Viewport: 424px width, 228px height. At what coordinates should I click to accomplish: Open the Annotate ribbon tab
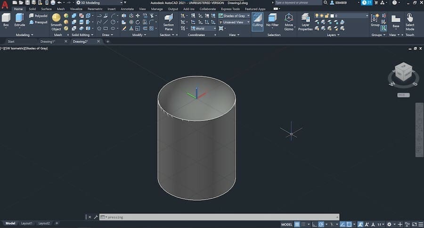click(x=127, y=9)
